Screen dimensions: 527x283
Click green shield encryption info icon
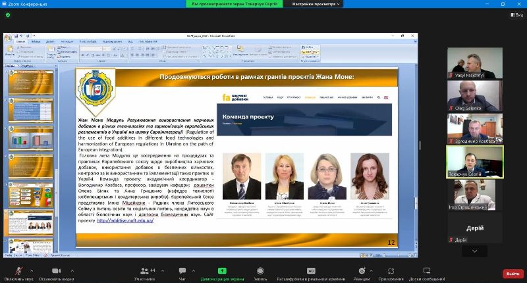8,15
